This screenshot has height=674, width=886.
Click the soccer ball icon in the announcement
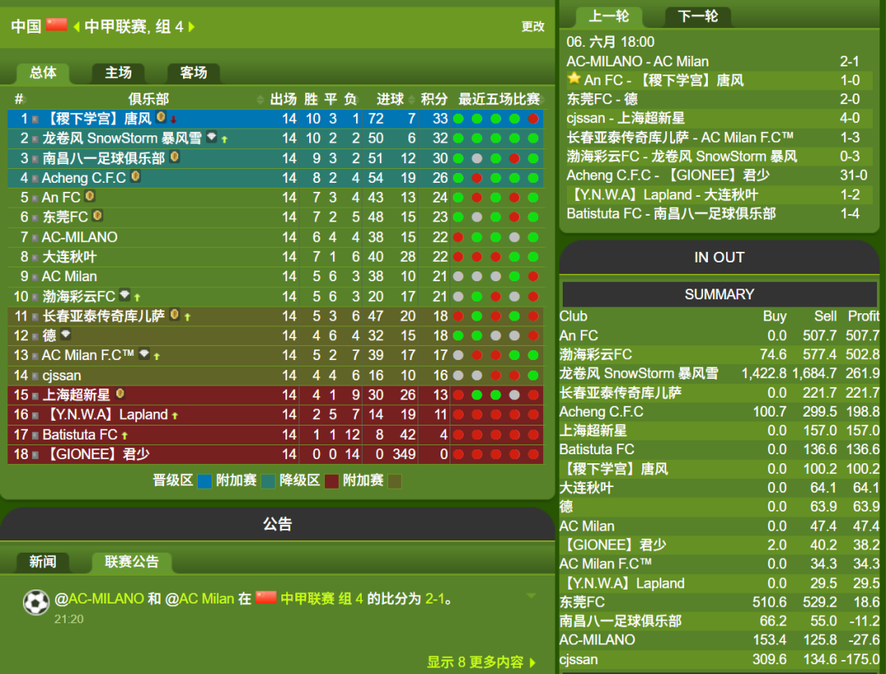pos(36,602)
